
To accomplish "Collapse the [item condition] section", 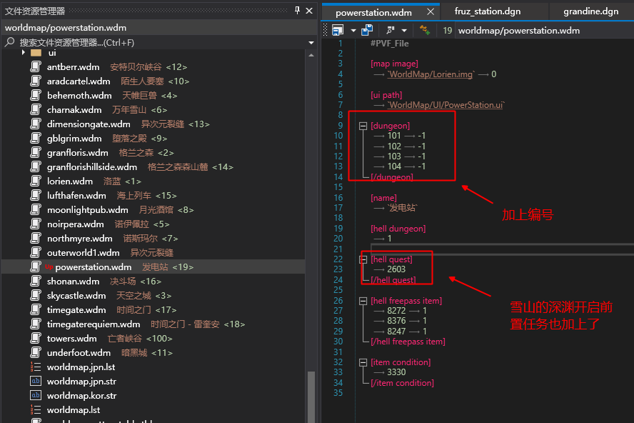I will tap(363, 362).
